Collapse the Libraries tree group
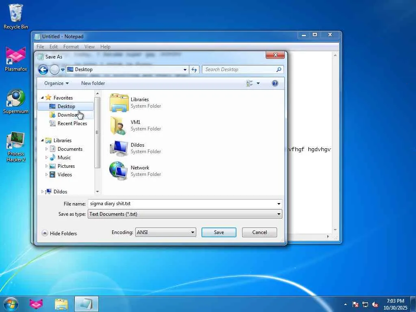This screenshot has width=416, height=312. coord(42,140)
